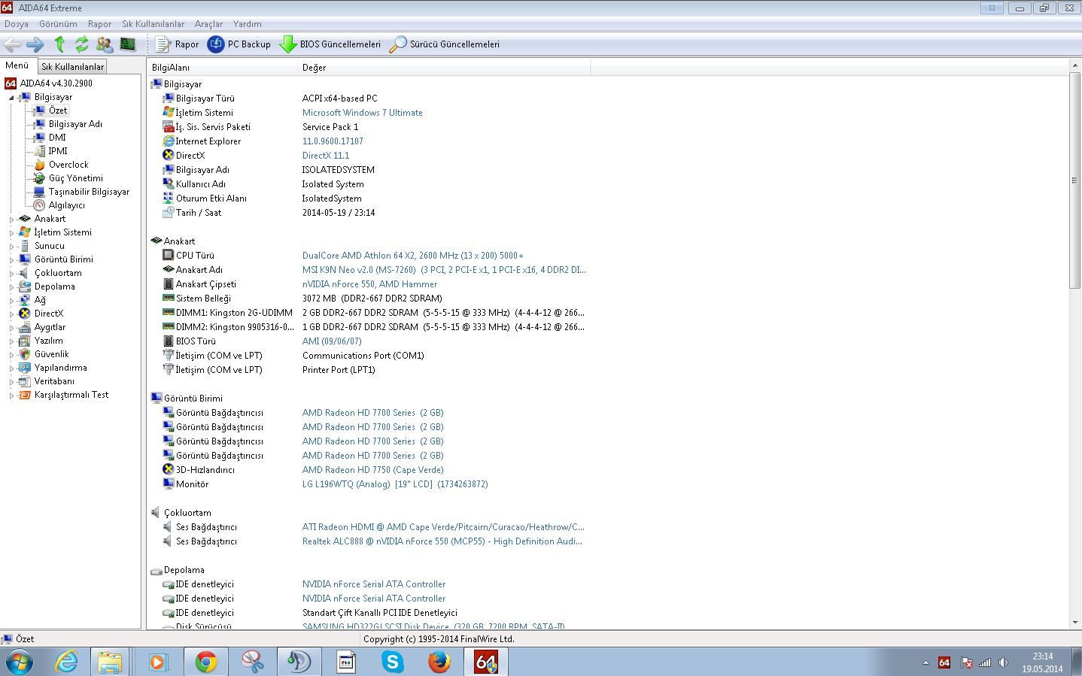Open LG L196WTQ monitor link
Viewport: 1082px width, 676px height.
click(x=394, y=484)
